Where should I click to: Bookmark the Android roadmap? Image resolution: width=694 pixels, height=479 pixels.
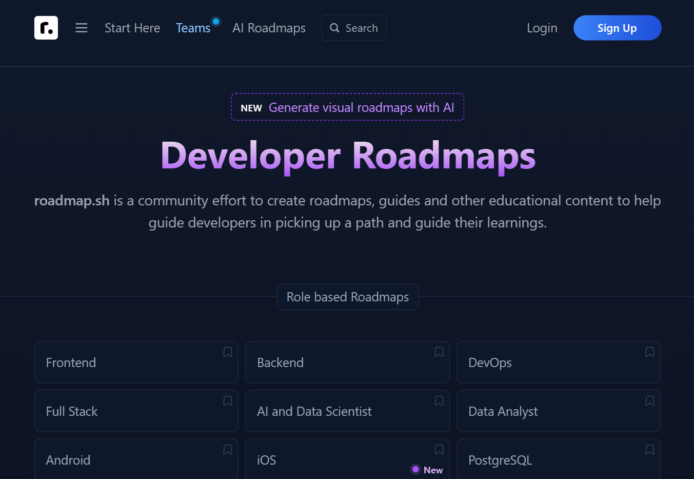click(228, 450)
